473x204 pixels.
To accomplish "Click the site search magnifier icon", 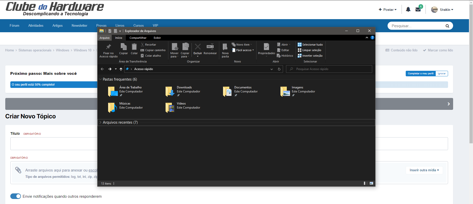I will (447, 26).
